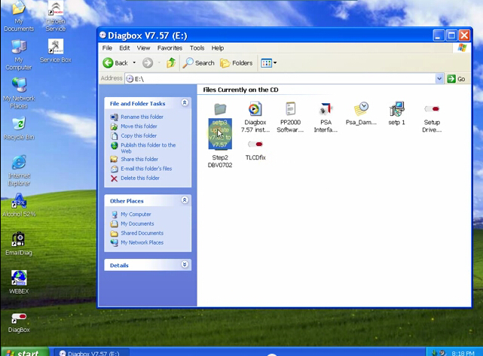Select the Recycle Bin desktop icon
The height and width of the screenshot is (356, 483).
pos(19,129)
